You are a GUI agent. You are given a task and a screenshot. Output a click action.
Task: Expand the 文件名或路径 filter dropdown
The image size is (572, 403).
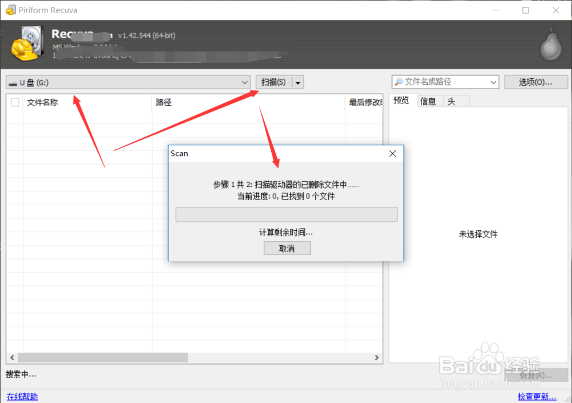[493, 82]
